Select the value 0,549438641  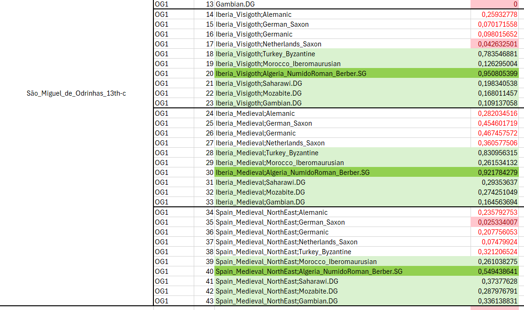[494, 271]
